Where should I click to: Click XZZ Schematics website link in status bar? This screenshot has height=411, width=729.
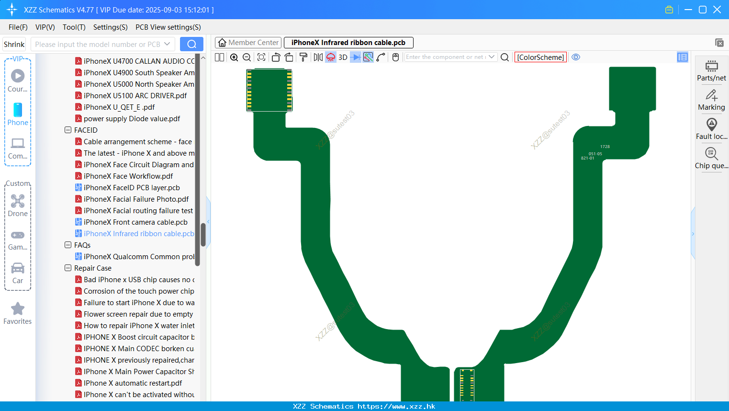pyautogui.click(x=396, y=406)
